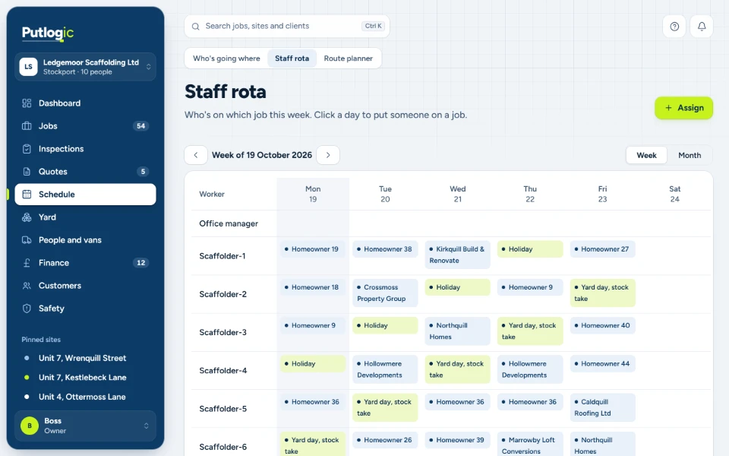Click the LS company avatar
The height and width of the screenshot is (456, 729).
[x=28, y=67]
